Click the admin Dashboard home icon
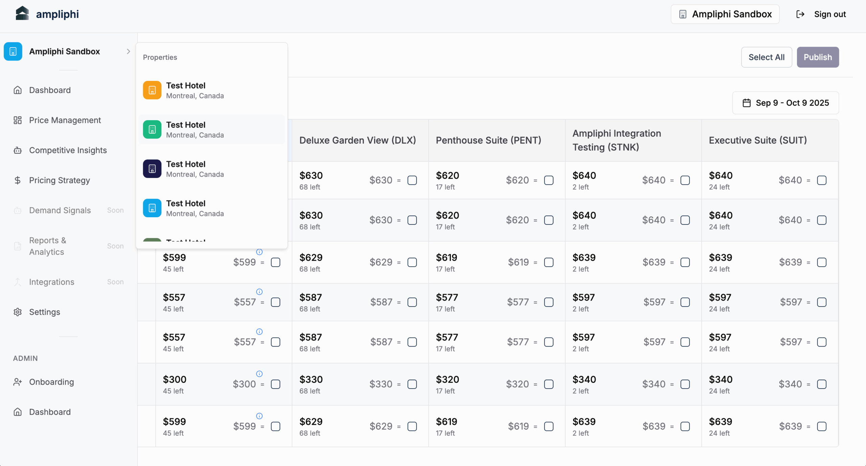Viewport: 866px width, 466px height. [x=18, y=412]
